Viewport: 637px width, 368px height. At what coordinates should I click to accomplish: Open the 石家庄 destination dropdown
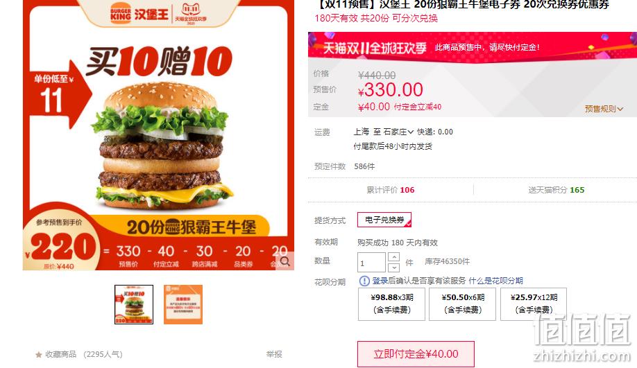point(398,132)
